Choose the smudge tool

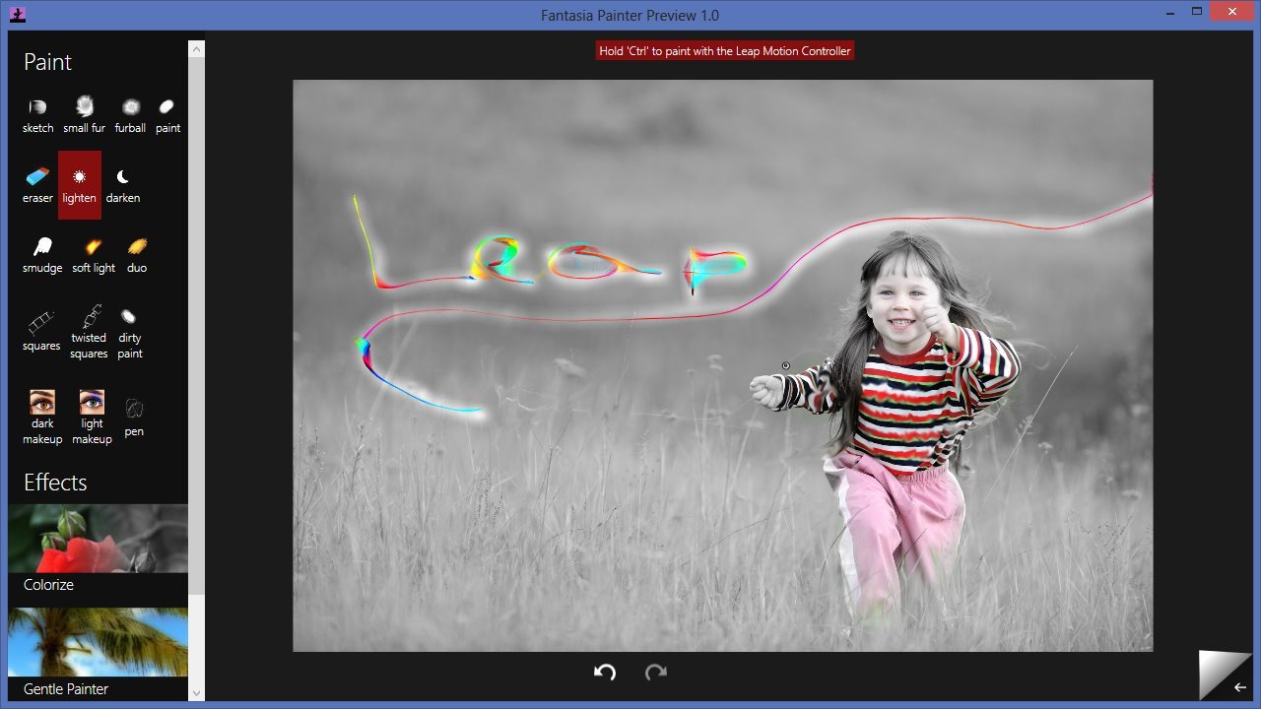[42, 254]
